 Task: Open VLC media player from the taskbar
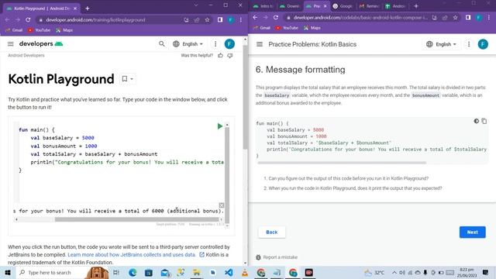[245, 272]
